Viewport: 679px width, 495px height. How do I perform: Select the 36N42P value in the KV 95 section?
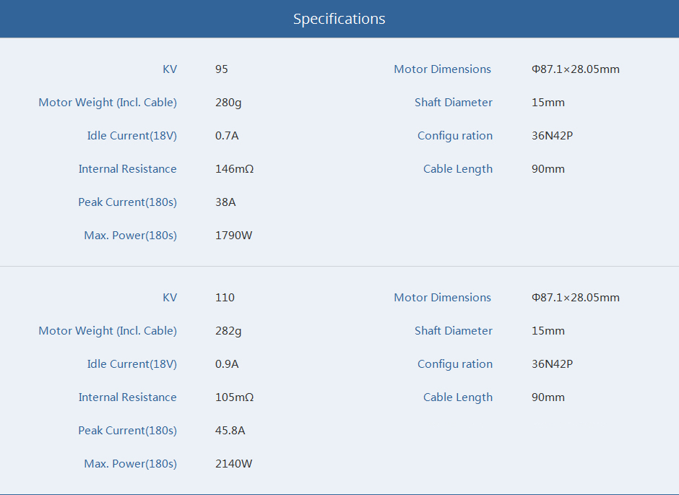tap(552, 136)
